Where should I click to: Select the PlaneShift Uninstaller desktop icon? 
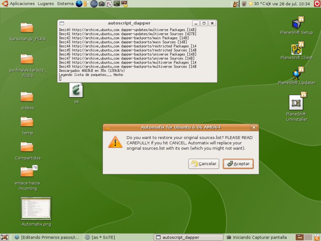point(296,103)
